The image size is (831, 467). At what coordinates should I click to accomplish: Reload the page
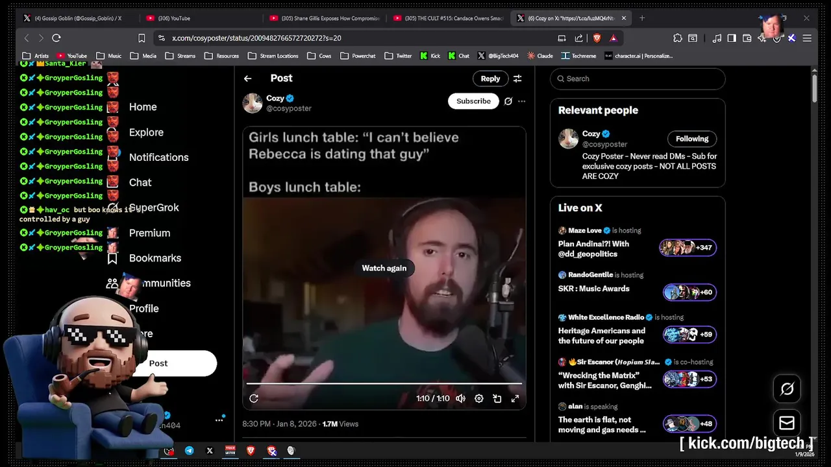point(56,38)
